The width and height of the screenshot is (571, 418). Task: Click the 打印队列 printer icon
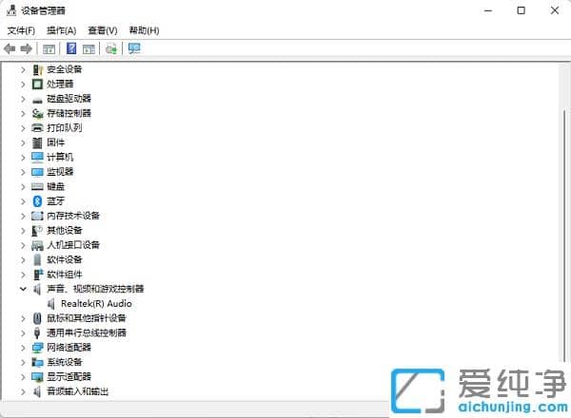pos(37,128)
